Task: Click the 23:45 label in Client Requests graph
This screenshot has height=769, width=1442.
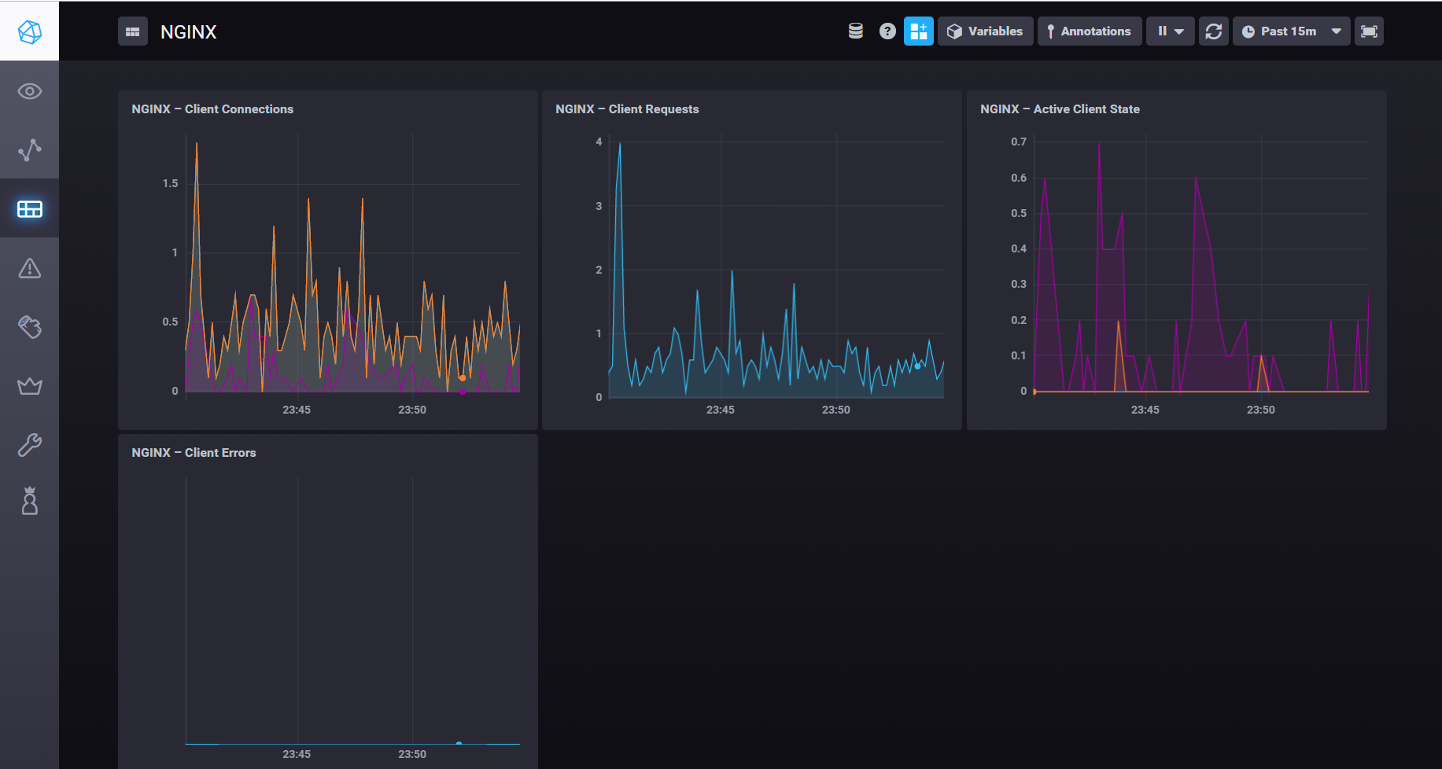Action: tap(721, 410)
